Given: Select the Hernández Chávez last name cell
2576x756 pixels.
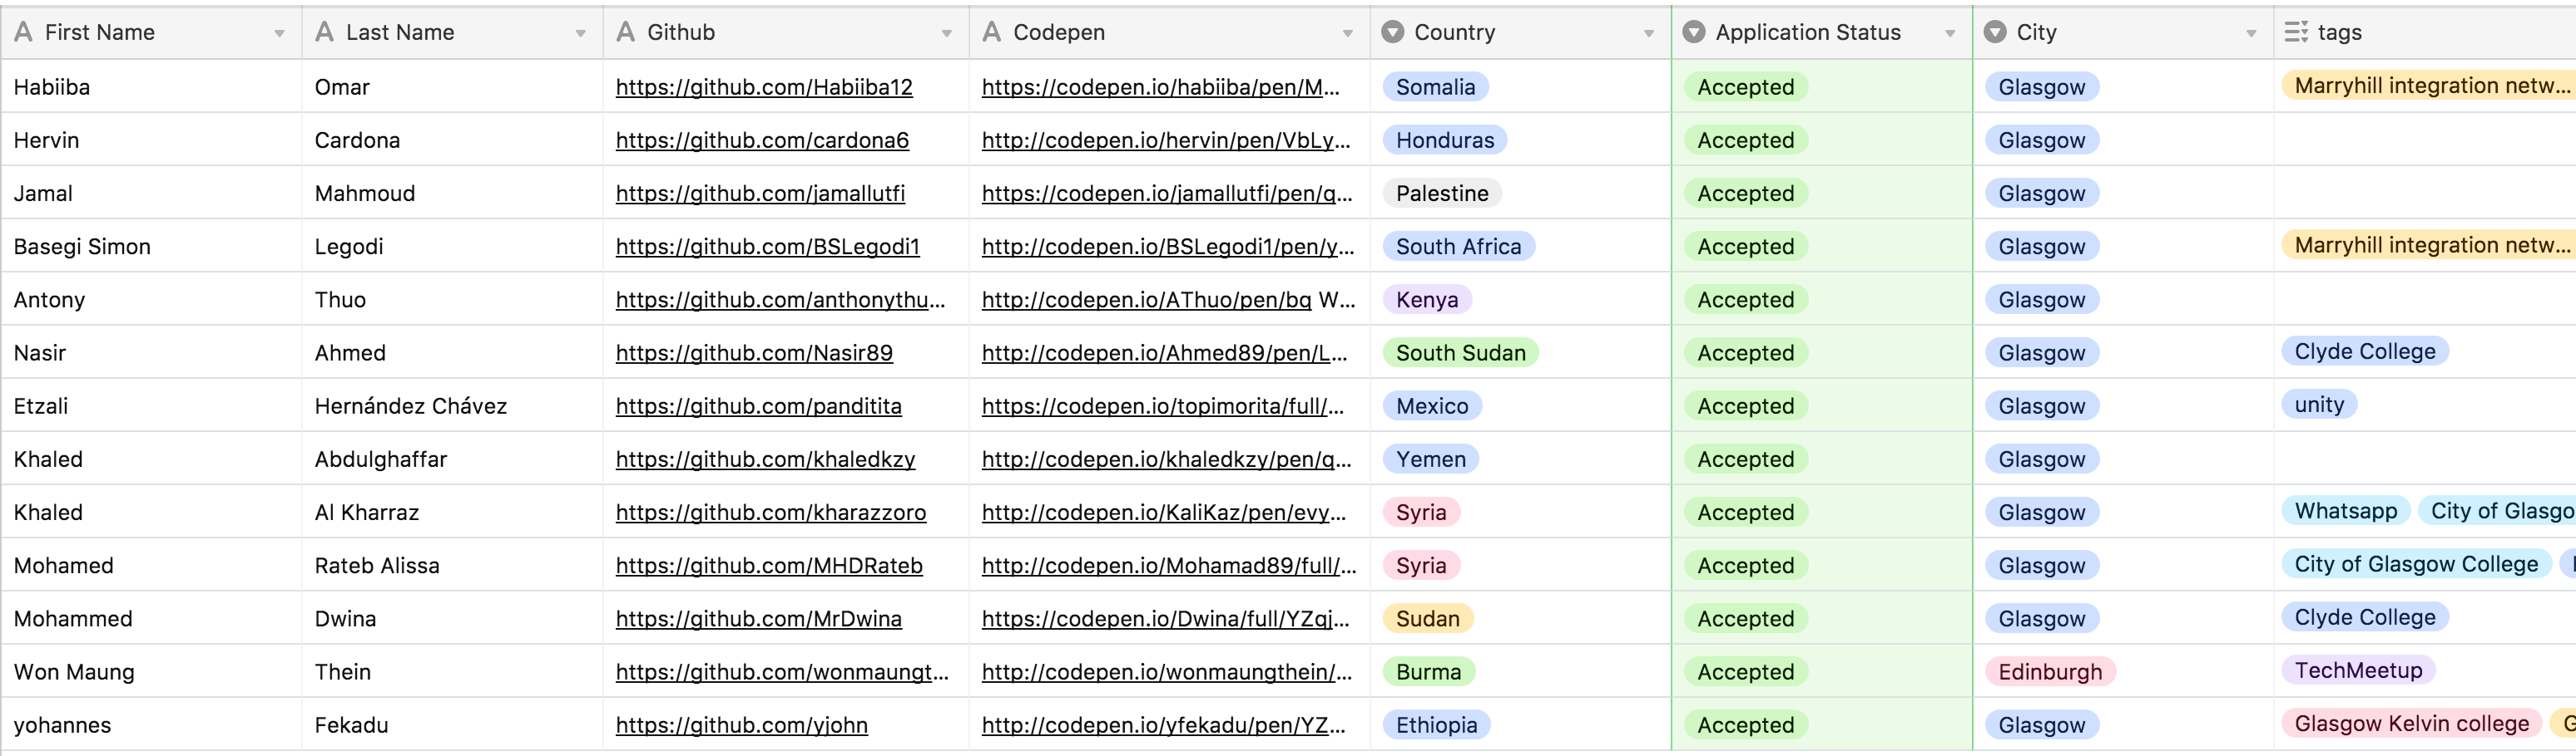Looking at the screenshot, I should [452, 405].
